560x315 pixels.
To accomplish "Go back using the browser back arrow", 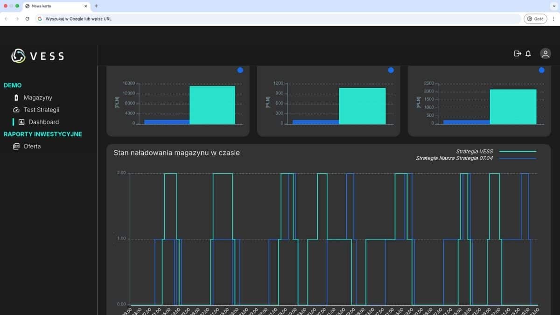I will click(6, 19).
